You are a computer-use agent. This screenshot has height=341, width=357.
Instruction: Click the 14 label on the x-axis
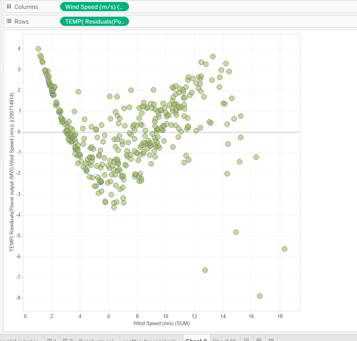pyautogui.click(x=223, y=316)
